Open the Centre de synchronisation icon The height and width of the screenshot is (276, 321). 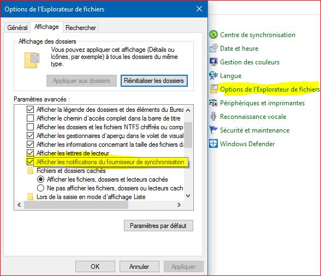point(213,34)
